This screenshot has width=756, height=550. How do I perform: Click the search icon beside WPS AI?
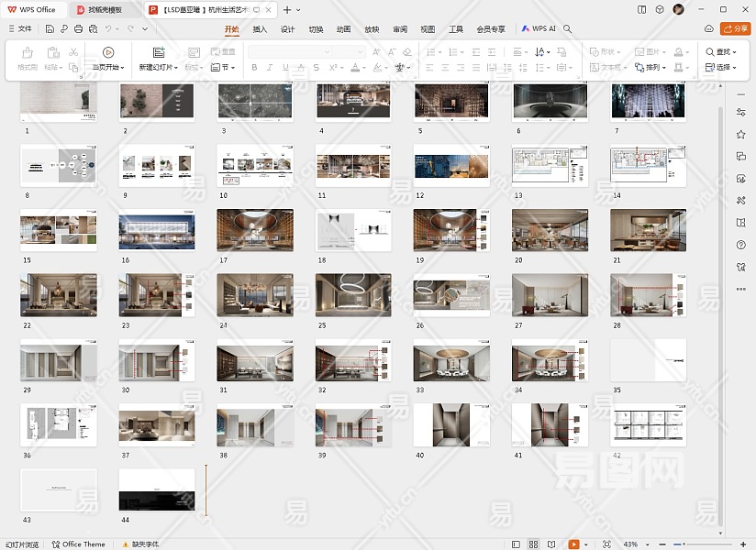(568, 28)
